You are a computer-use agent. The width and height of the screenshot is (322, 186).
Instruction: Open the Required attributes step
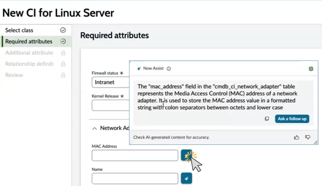(x=29, y=41)
